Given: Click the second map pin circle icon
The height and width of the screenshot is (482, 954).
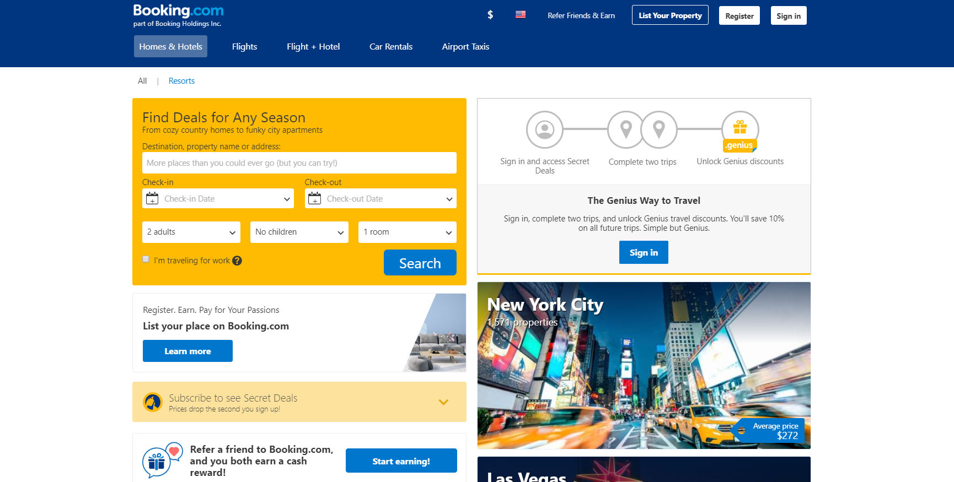Looking at the screenshot, I should (x=658, y=129).
